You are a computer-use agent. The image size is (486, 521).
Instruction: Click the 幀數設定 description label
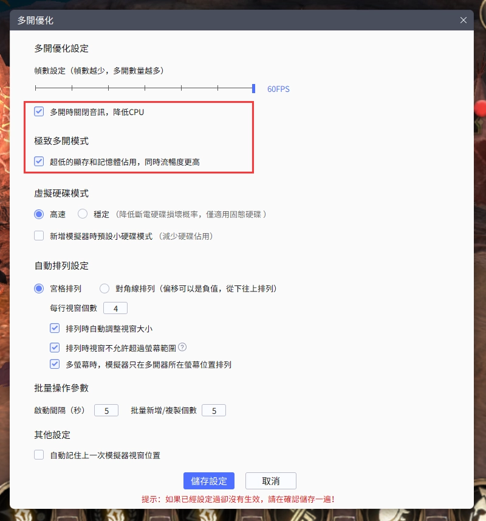[99, 71]
